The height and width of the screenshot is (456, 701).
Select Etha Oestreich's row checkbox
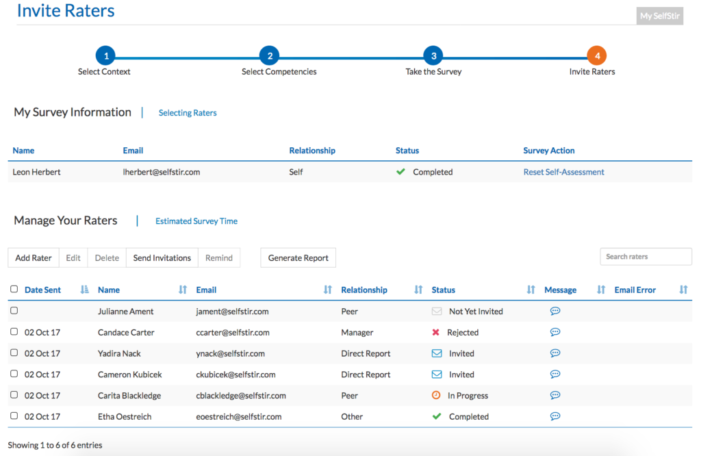[x=14, y=416]
